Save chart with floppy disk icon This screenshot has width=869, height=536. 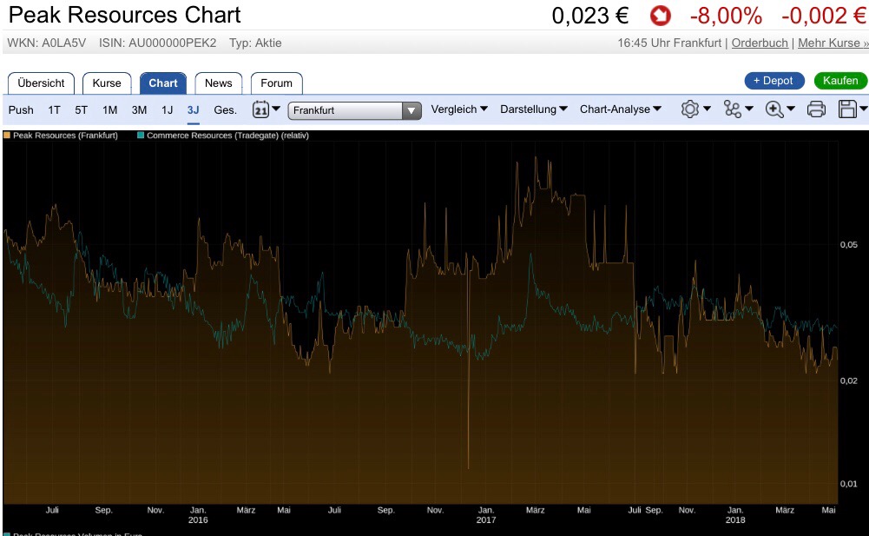[x=846, y=109]
